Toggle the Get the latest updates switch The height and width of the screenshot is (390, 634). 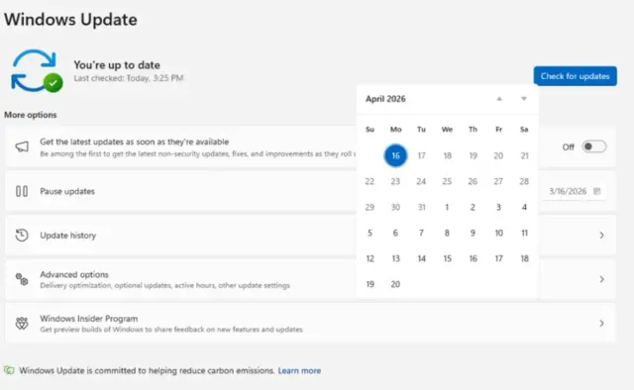594,146
